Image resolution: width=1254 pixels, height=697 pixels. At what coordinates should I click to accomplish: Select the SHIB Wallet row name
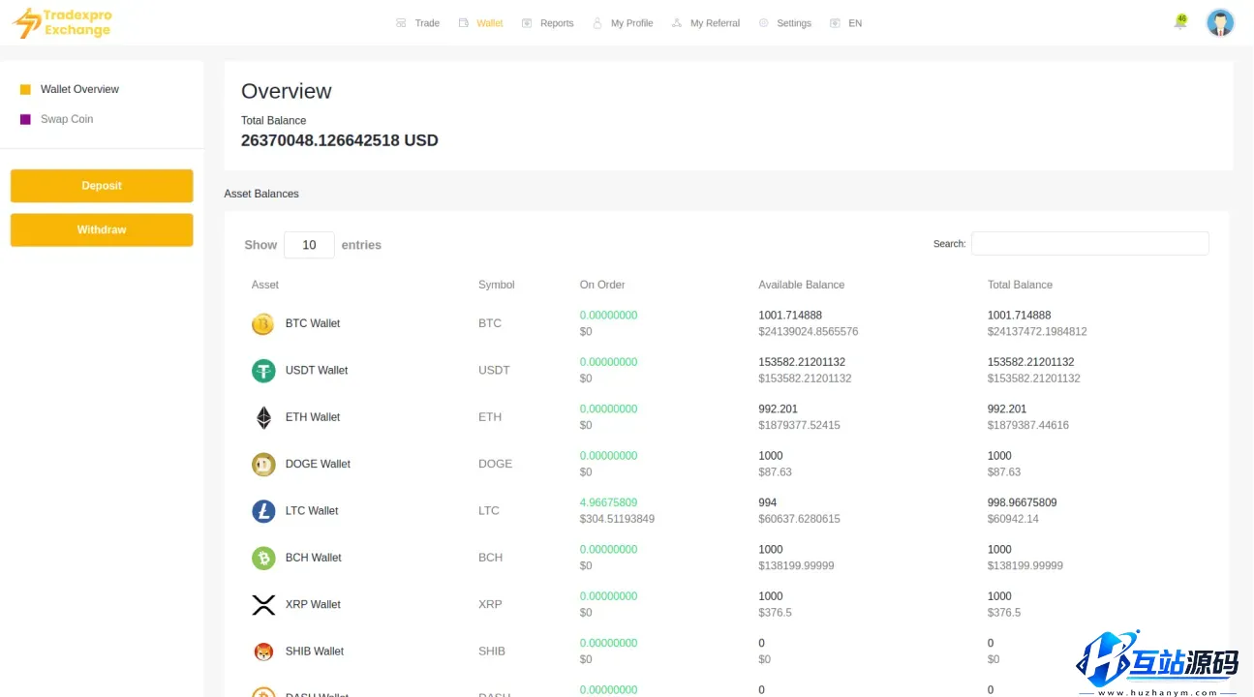coord(315,652)
